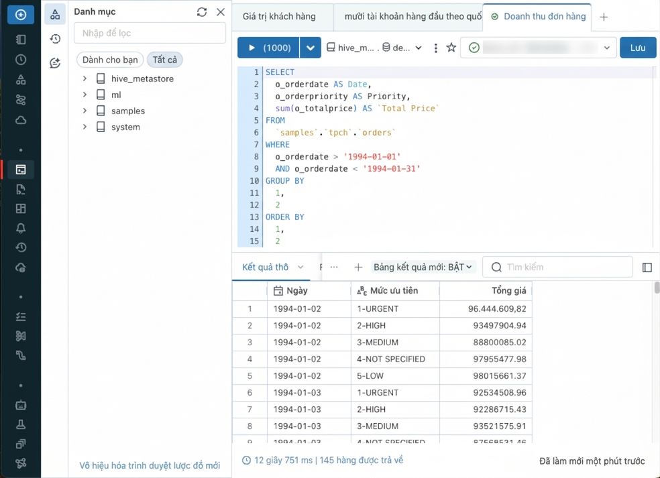Viewport: 660px width, 478px height.
Task: Expand the system catalog
Action: pyautogui.click(x=85, y=127)
